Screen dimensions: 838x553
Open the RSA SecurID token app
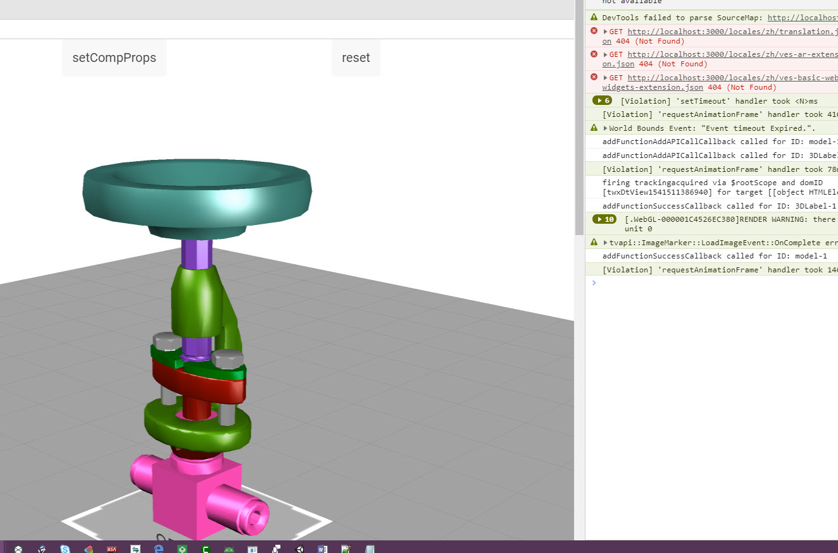point(111,549)
